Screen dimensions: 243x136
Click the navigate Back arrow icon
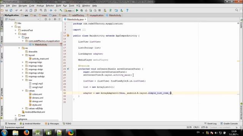pyautogui.click(x=51, y=10)
